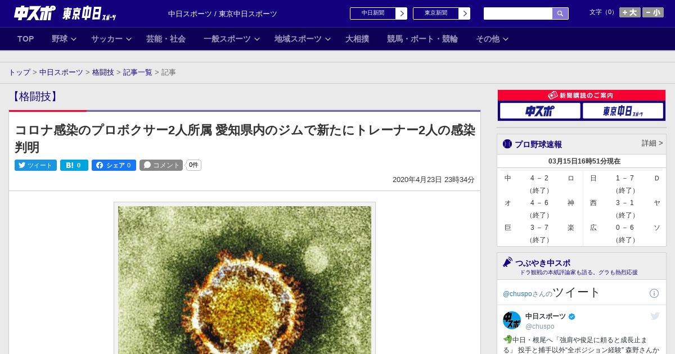Open the 中日新聞 link button
Image resolution: width=675 pixels, height=354 pixels.
(x=373, y=13)
